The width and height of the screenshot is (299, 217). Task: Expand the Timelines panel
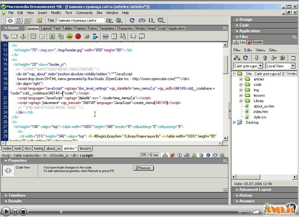[x=17, y=195]
